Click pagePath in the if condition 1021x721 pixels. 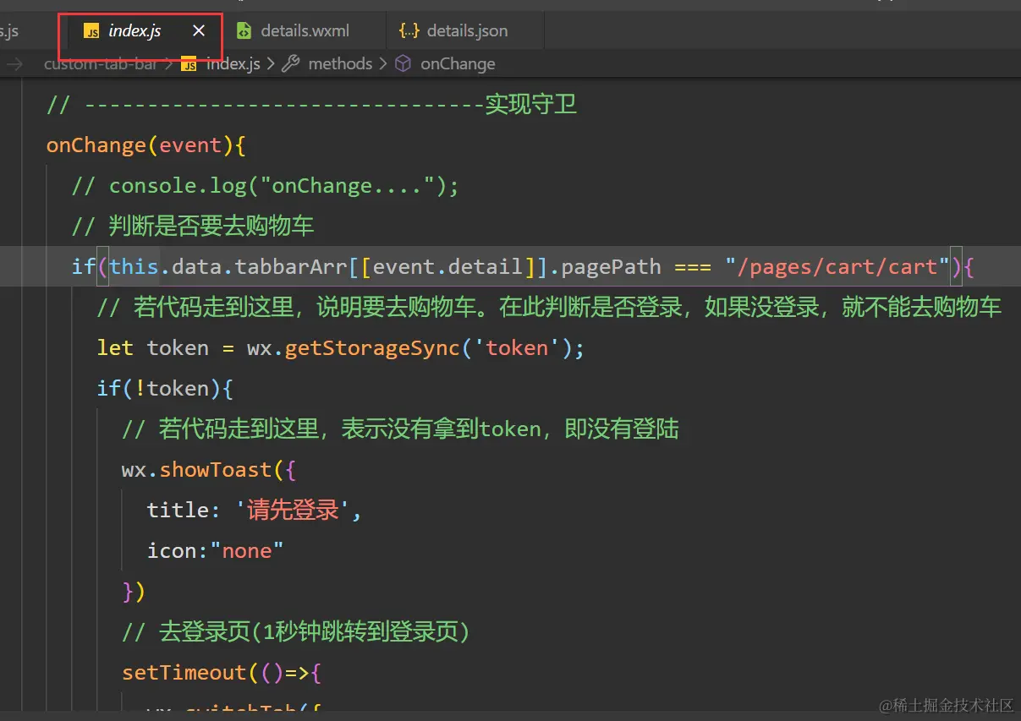pyautogui.click(x=611, y=267)
